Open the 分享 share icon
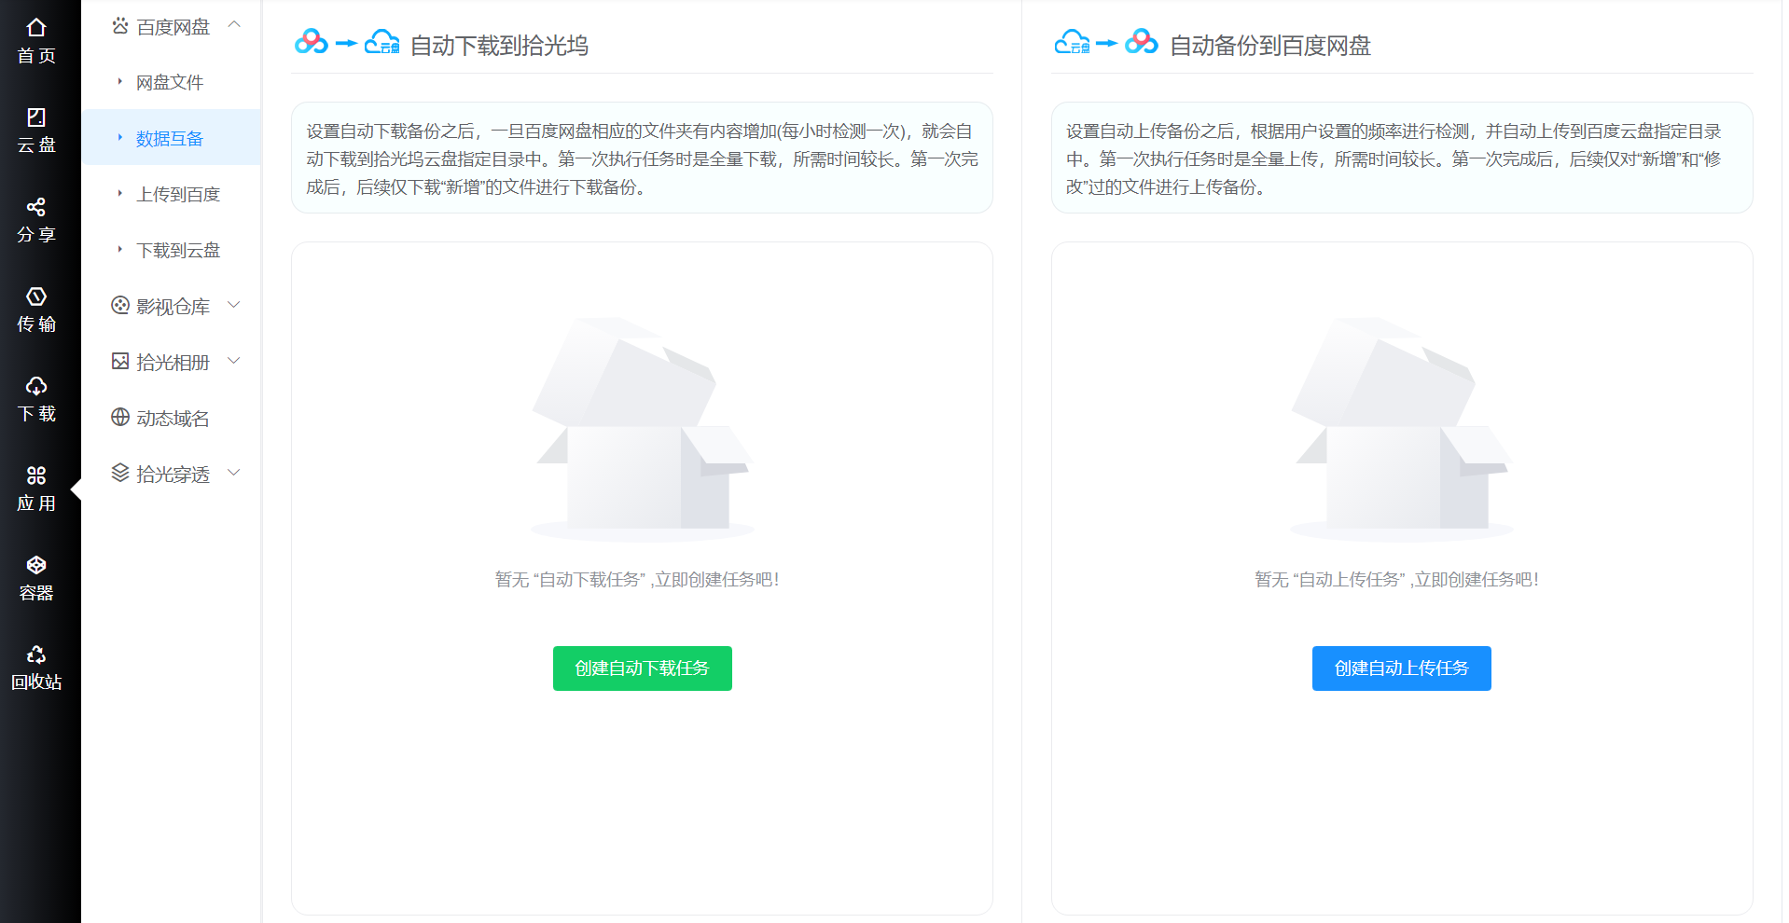The image size is (1789, 923). 36,207
